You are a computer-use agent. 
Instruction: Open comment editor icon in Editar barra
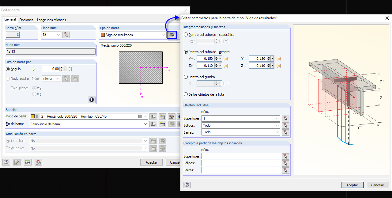tap(17, 162)
